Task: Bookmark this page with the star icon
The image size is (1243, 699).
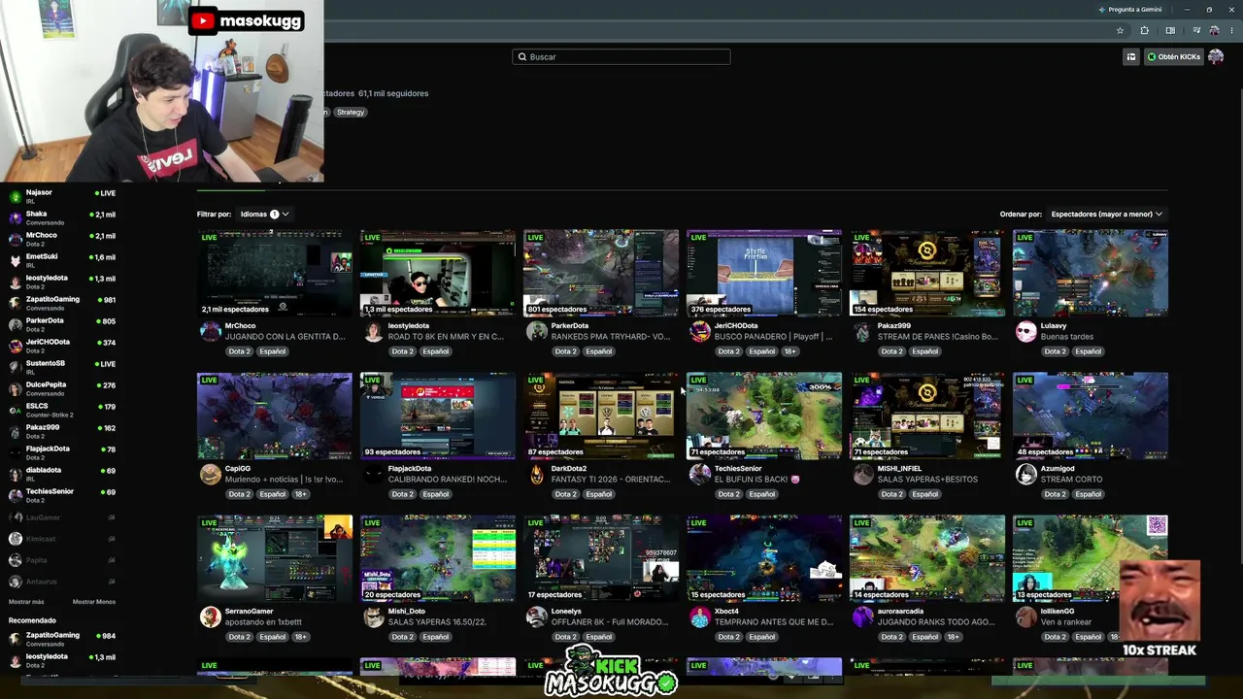Action: click(x=1120, y=31)
